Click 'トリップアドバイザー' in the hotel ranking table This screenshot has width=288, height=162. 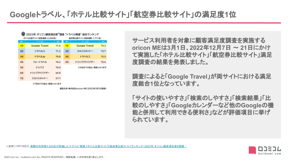click(40, 73)
